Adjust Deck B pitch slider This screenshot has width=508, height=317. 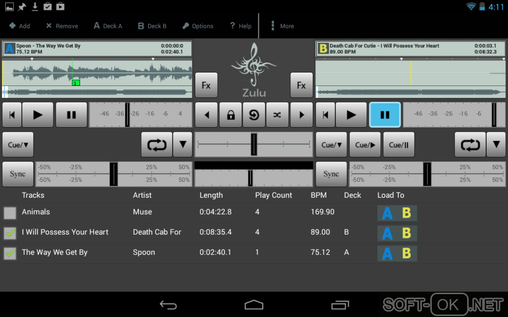point(427,174)
